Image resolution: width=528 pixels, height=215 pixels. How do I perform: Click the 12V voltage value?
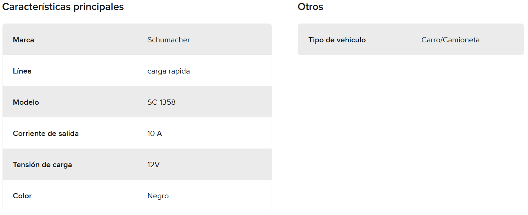pos(153,164)
